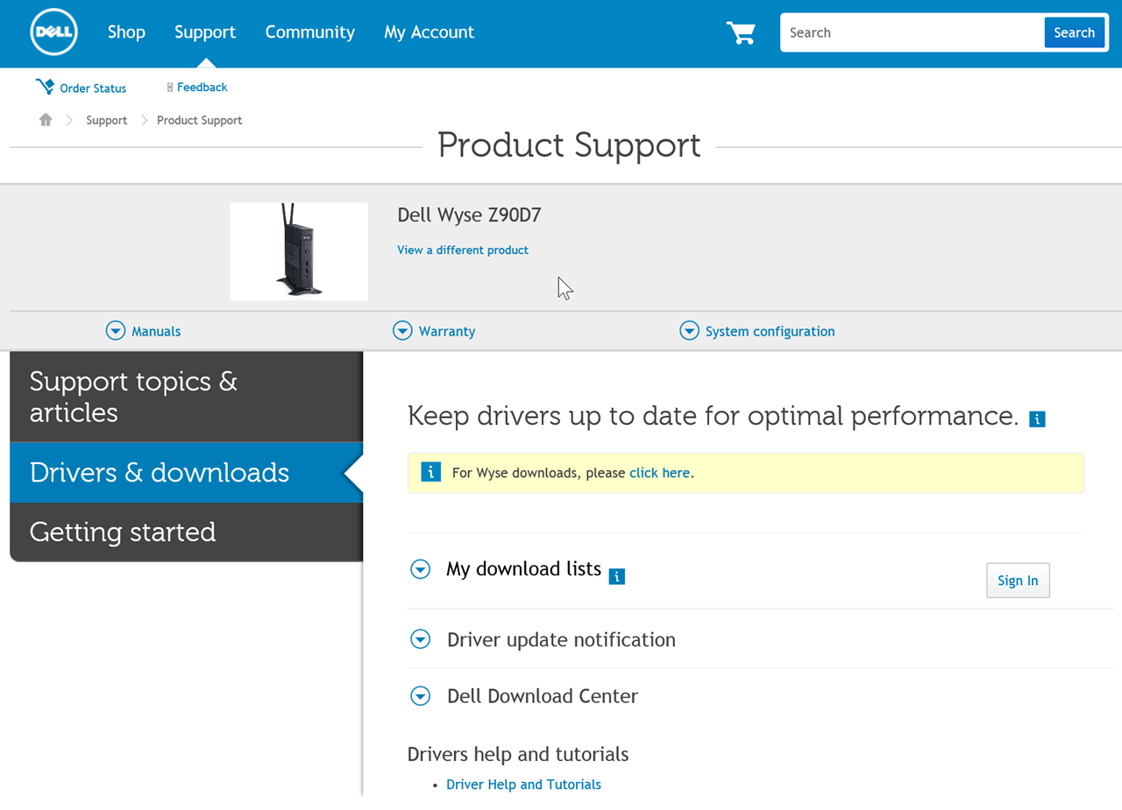Viewport: 1122px width, 810px height.
Task: Click info icon beside optimal performance heading
Action: click(1037, 419)
